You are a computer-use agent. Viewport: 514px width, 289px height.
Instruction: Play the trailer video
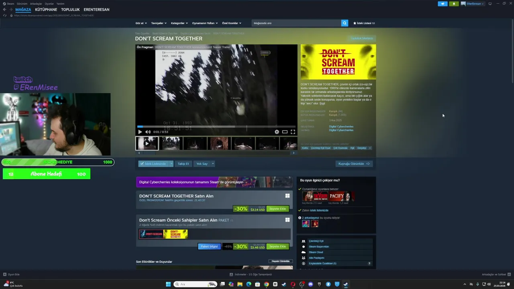click(140, 132)
